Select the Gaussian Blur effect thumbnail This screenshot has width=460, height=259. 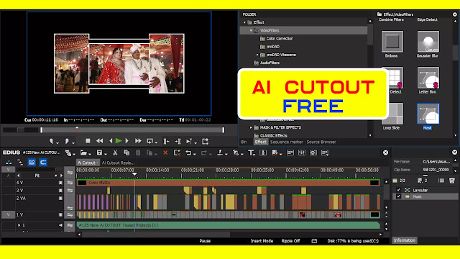click(428, 42)
